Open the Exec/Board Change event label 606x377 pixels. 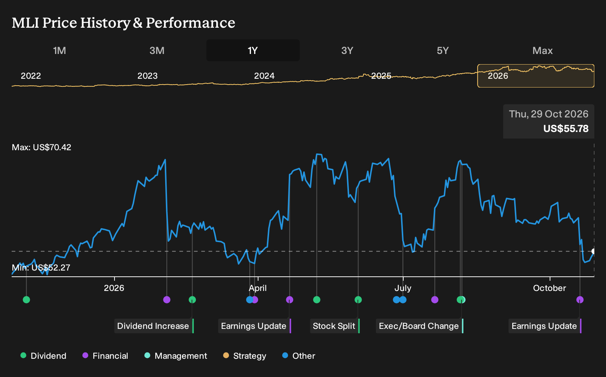click(x=420, y=326)
